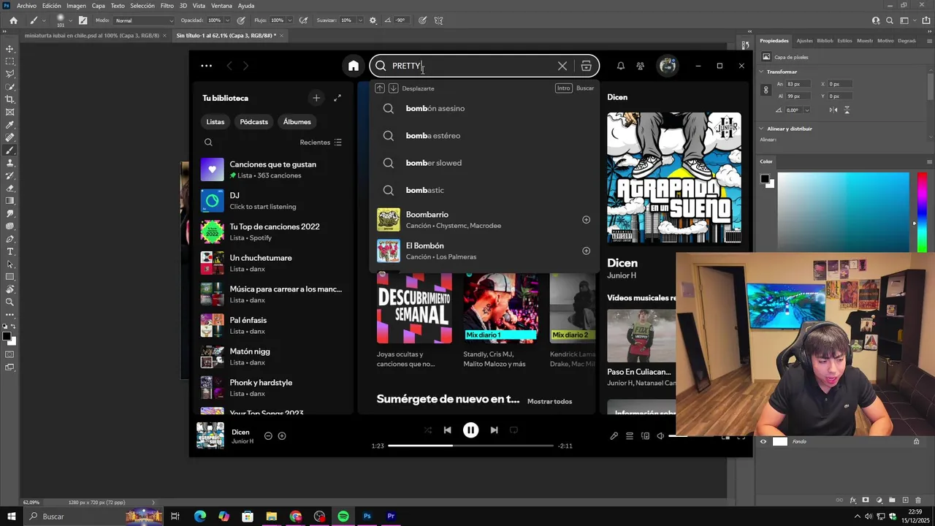The width and height of the screenshot is (935, 526).
Task: Toggle pressure for opacity next to Opacidad
Action: pyautogui.click(x=243, y=20)
